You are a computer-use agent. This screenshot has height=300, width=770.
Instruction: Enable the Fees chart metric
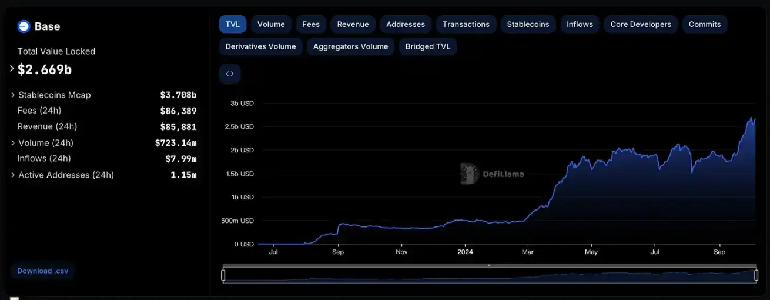pyautogui.click(x=311, y=24)
